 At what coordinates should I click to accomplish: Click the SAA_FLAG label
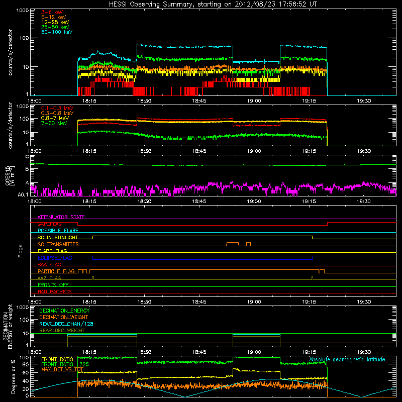[x=49, y=264]
